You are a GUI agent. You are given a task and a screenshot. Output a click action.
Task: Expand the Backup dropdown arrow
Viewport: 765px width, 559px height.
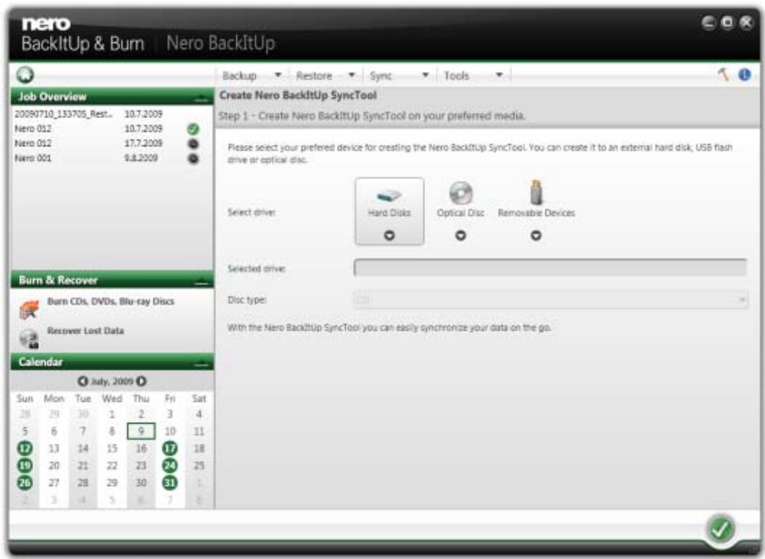[278, 75]
